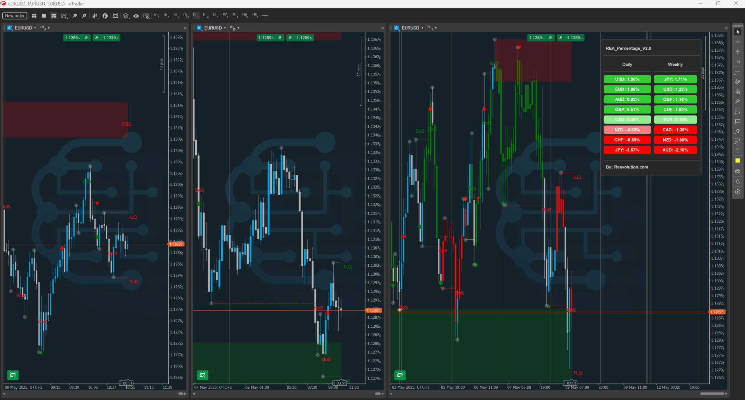Click green chat icon in third chart
Image resolution: width=745 pixels, height=400 pixels.
[x=400, y=375]
